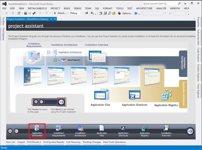Expand the Toolbox side panel
The image size is (202, 150).
[3, 21]
